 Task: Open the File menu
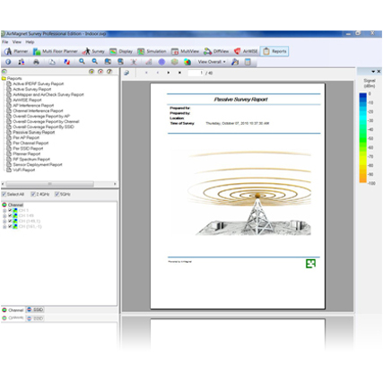(x=5, y=42)
